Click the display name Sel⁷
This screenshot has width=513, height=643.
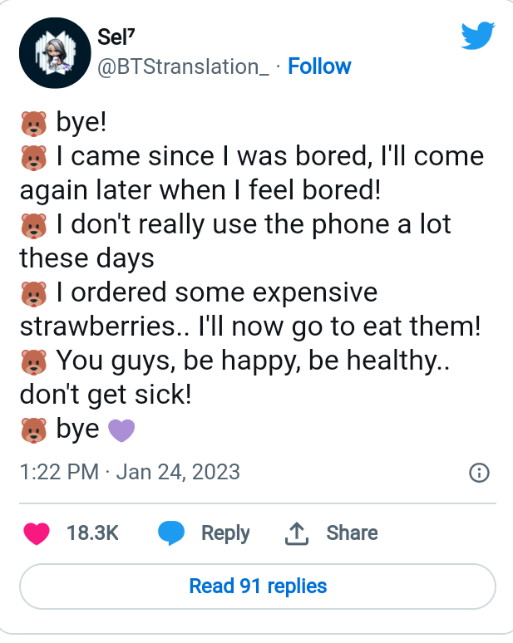115,35
